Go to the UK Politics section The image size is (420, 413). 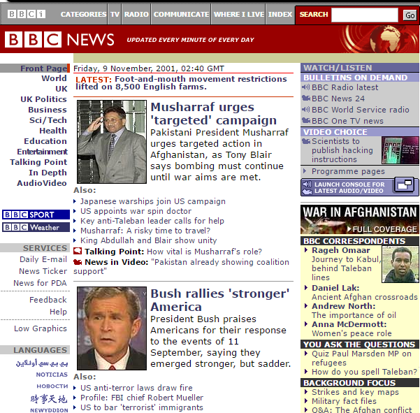pyautogui.click(x=43, y=99)
